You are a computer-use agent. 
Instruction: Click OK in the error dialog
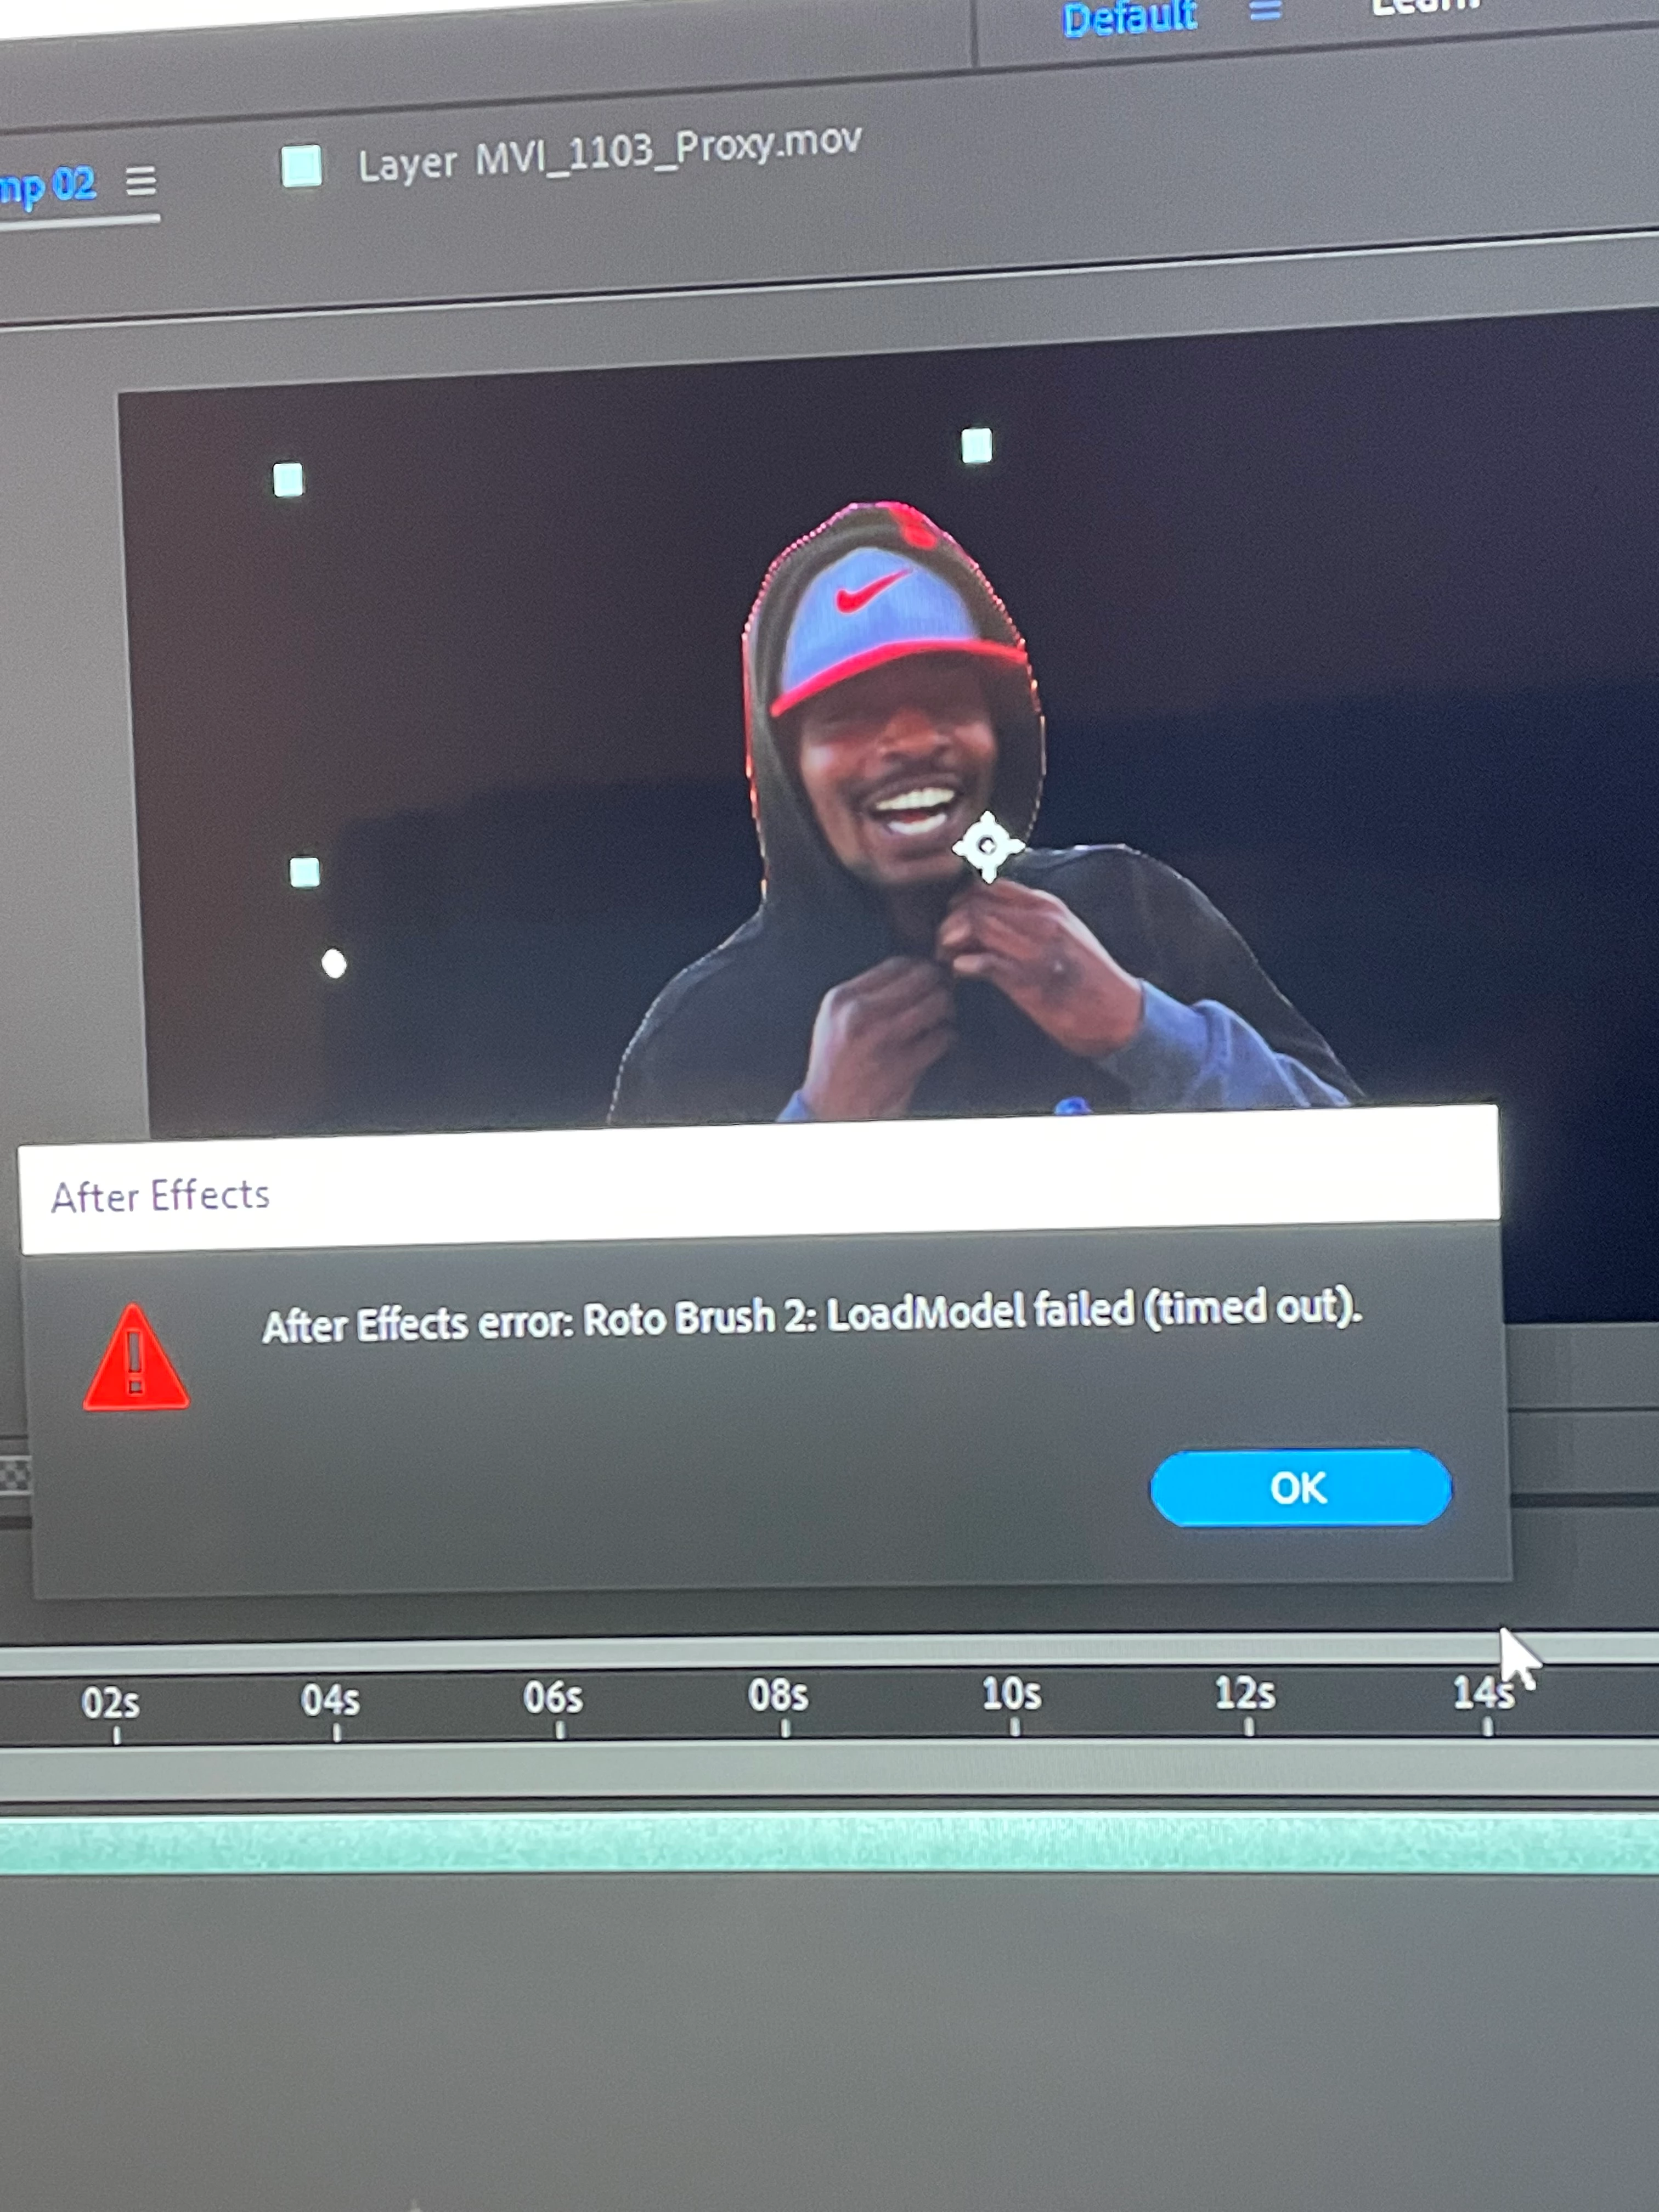coord(1300,1488)
